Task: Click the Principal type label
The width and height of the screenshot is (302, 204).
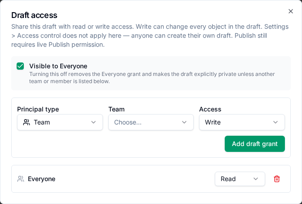Action: tap(38, 109)
